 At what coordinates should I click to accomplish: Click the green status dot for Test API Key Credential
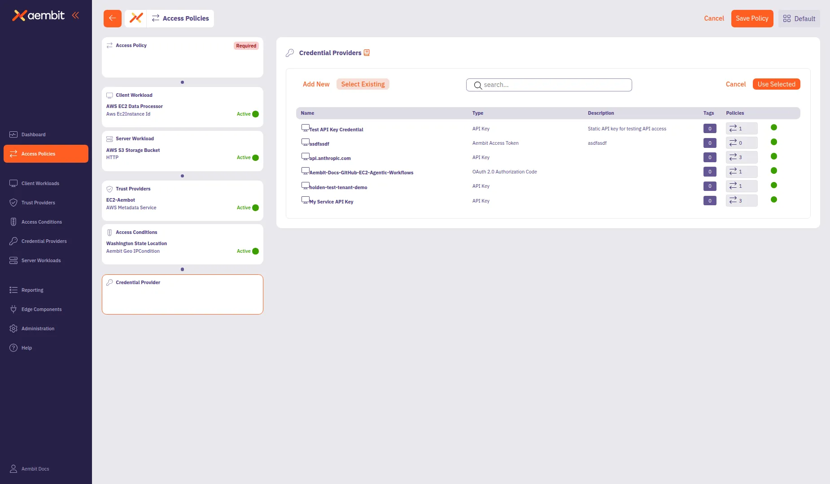pyautogui.click(x=773, y=127)
